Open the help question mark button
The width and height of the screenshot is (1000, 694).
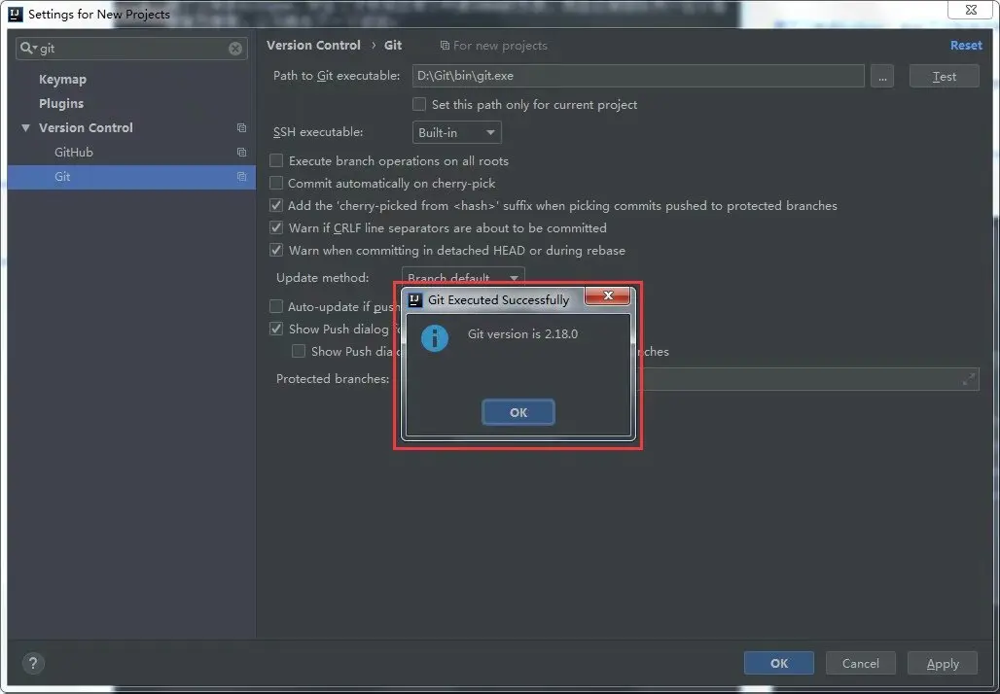point(33,664)
